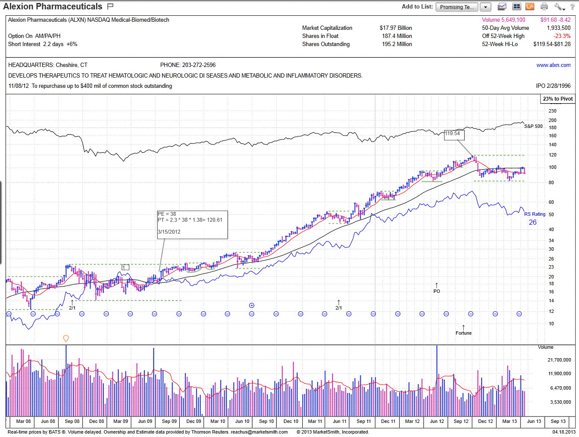This screenshot has height=437, width=579.
Task: Click the 23% to Pivot box
Action: point(558,99)
